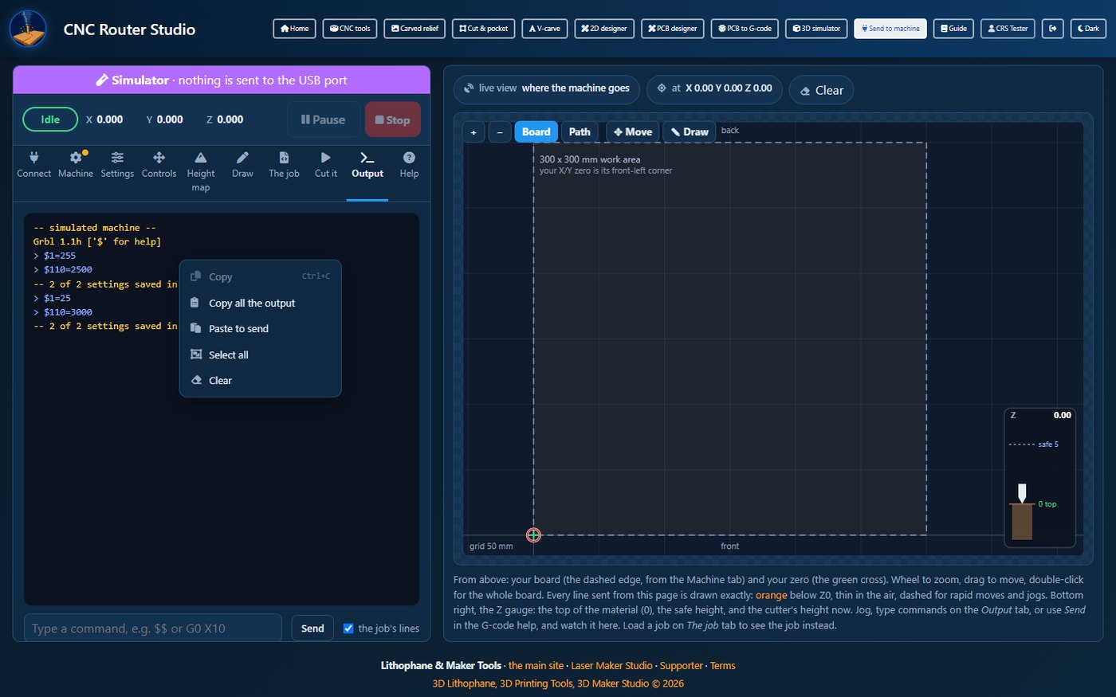The image size is (1116, 697).
Task: Toggle the Dark theme button
Action: click(1088, 29)
